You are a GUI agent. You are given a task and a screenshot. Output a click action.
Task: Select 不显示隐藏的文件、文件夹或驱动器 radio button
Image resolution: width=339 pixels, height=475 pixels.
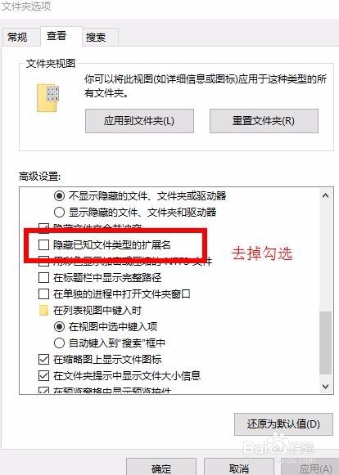(x=59, y=195)
